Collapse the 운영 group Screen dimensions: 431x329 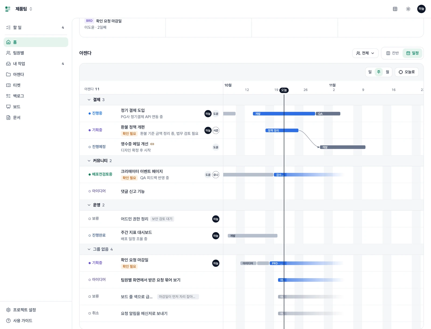(x=89, y=205)
